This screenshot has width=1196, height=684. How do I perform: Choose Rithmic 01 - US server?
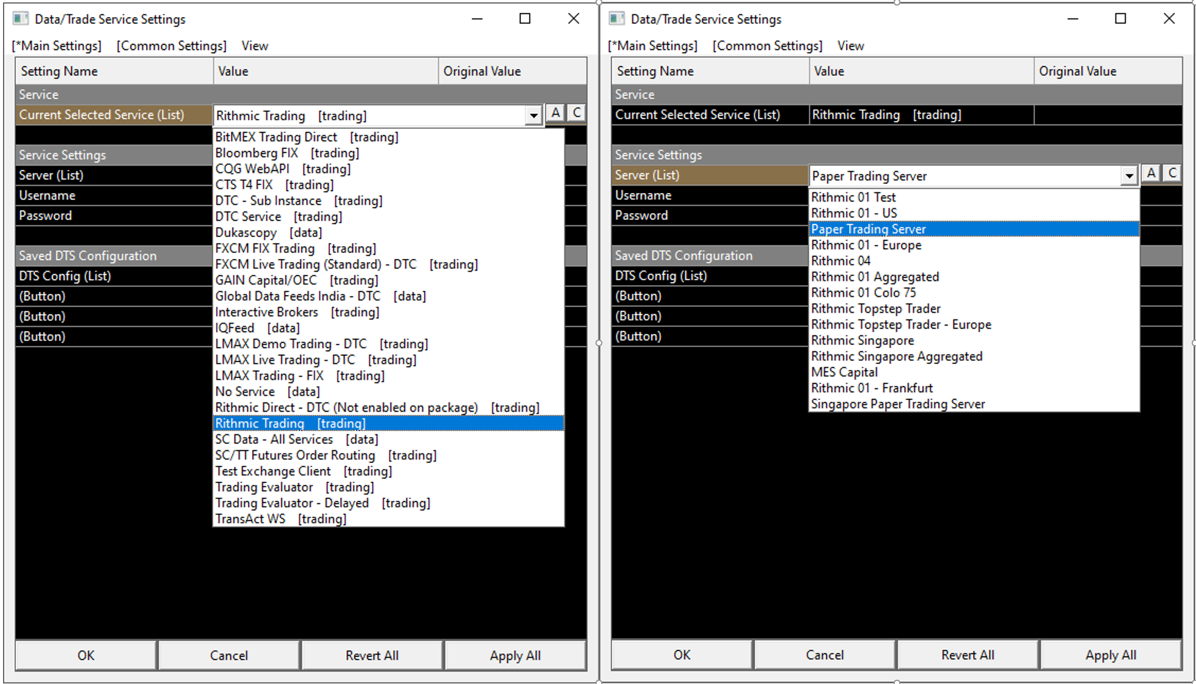click(x=853, y=213)
